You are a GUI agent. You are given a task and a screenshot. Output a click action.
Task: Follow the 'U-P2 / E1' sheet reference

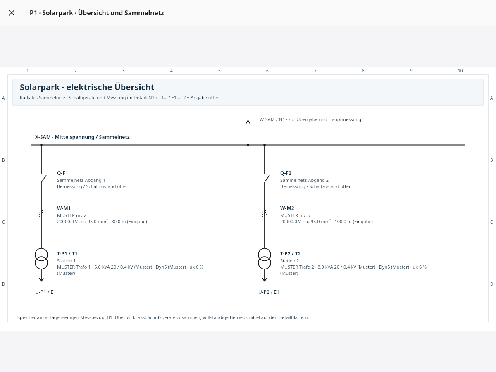(269, 292)
